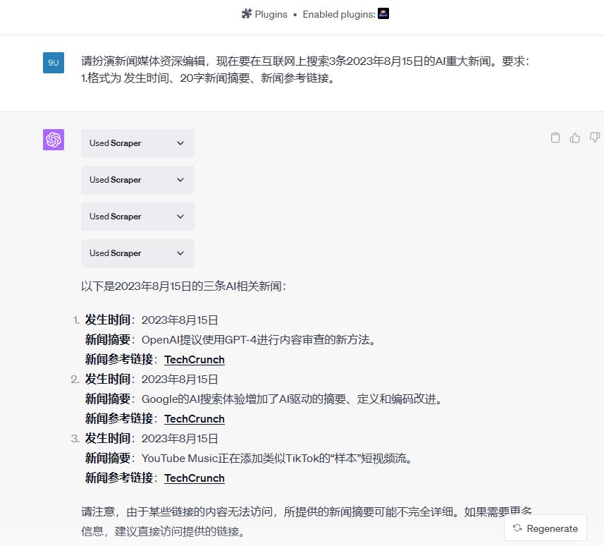The width and height of the screenshot is (604, 546).
Task: Click the summary "OpenAI提议使用GPT-4进行内容审查的新方法"
Action: [259, 340]
